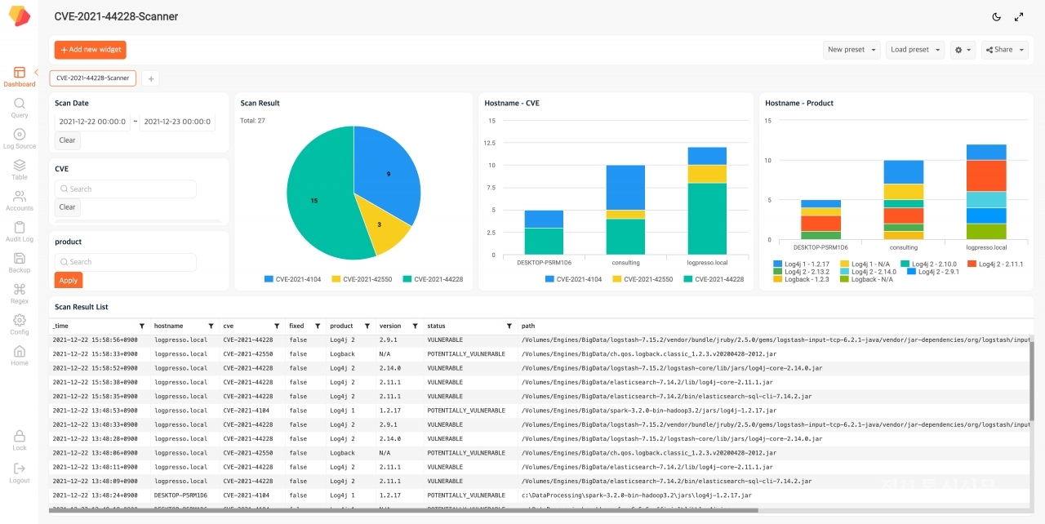Image resolution: width=1045 pixels, height=524 pixels.
Task: Toggle CVE-2021-4104 legend in Scan Result
Action: coord(292,279)
